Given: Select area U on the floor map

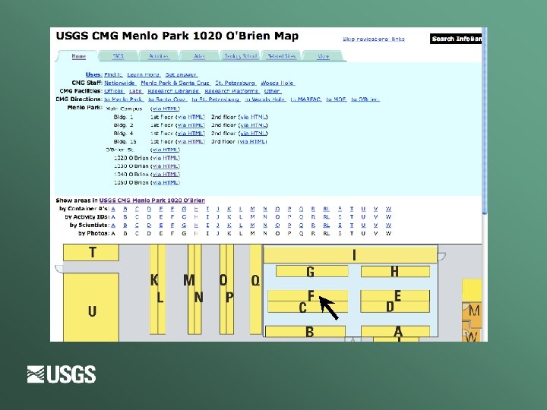Looking at the screenshot, I should click(x=91, y=307).
